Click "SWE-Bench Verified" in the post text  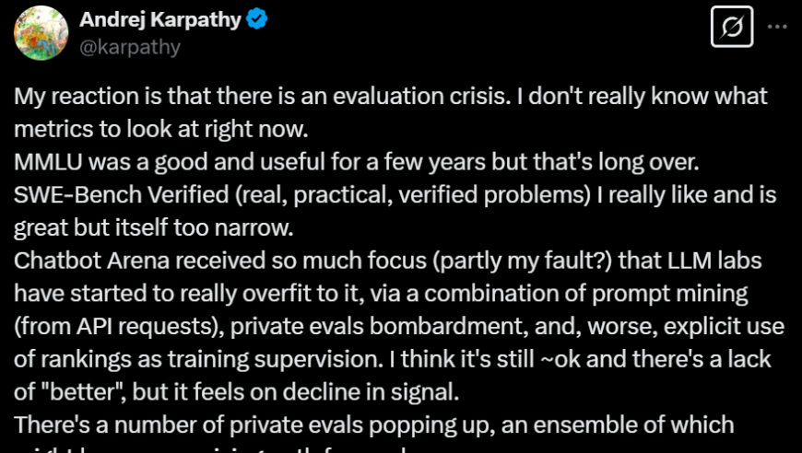click(121, 195)
